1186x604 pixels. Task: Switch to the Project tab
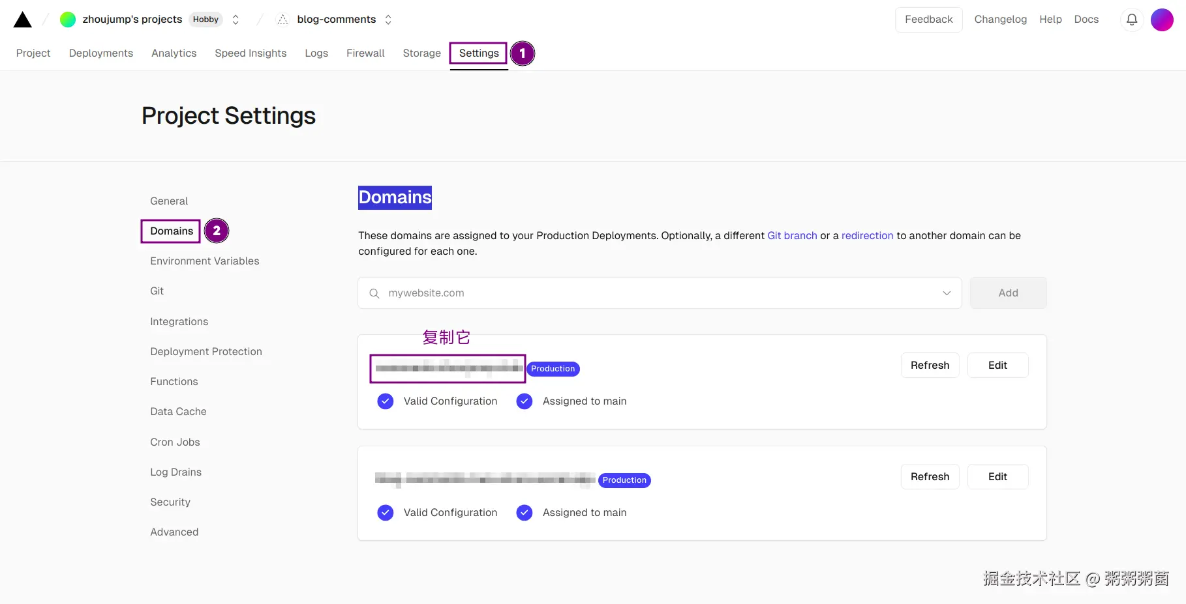pyautogui.click(x=33, y=53)
